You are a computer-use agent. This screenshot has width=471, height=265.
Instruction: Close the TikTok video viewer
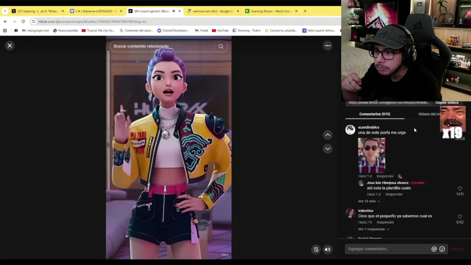(x=10, y=46)
